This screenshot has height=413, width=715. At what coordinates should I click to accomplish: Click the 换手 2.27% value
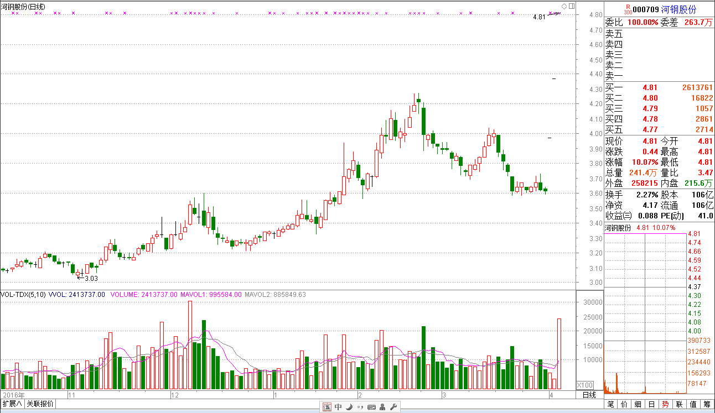[647, 195]
